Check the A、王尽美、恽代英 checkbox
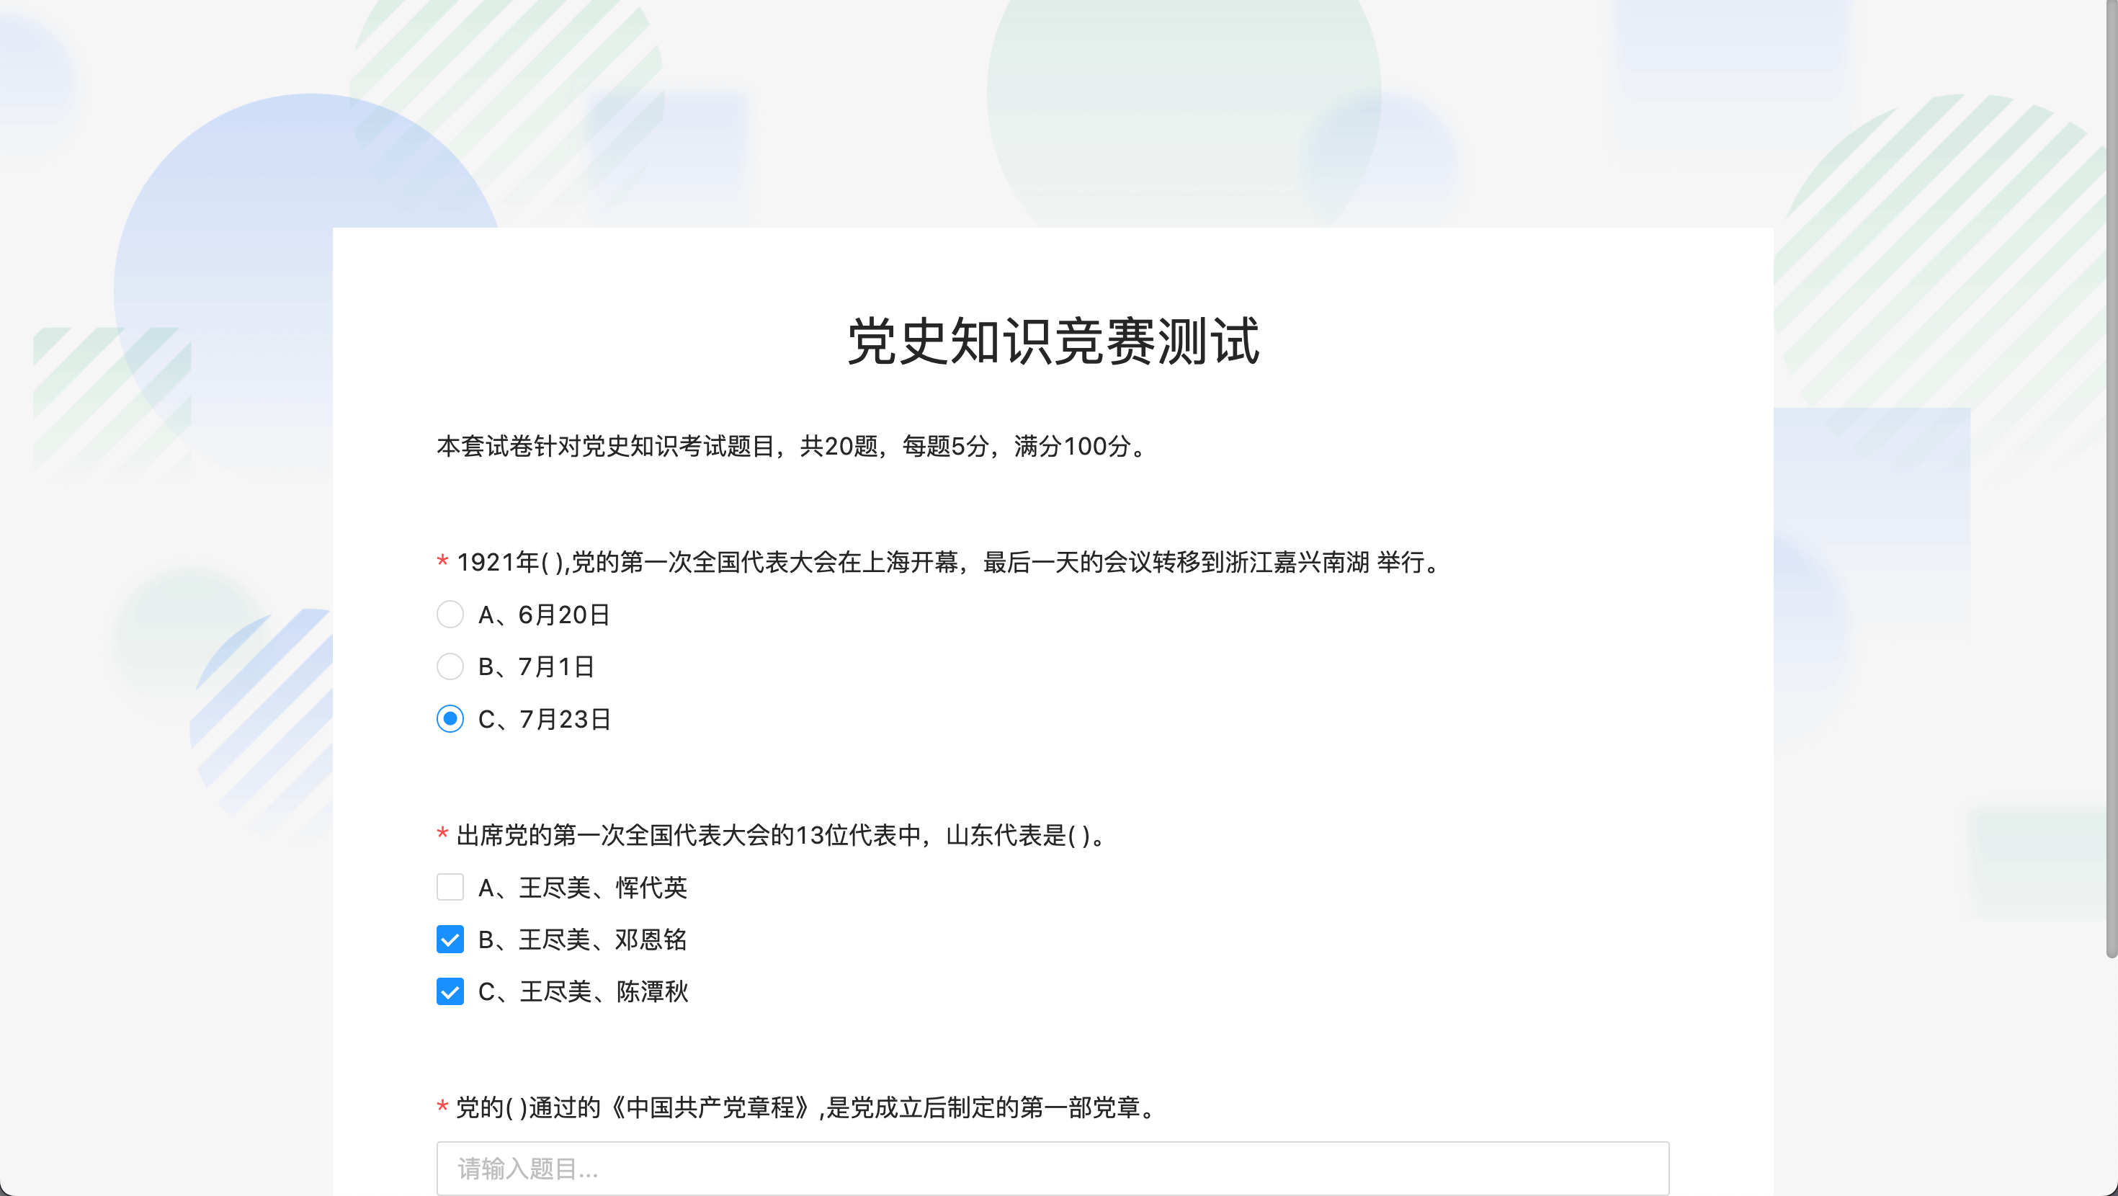The image size is (2118, 1196). 450,888
